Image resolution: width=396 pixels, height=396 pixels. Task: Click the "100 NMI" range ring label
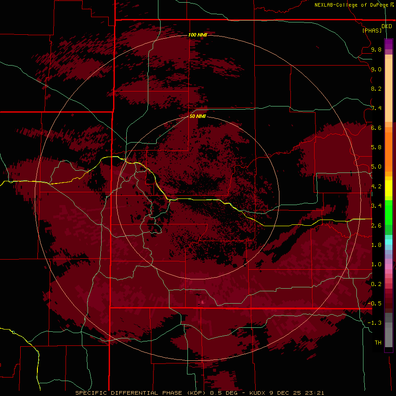(x=198, y=35)
